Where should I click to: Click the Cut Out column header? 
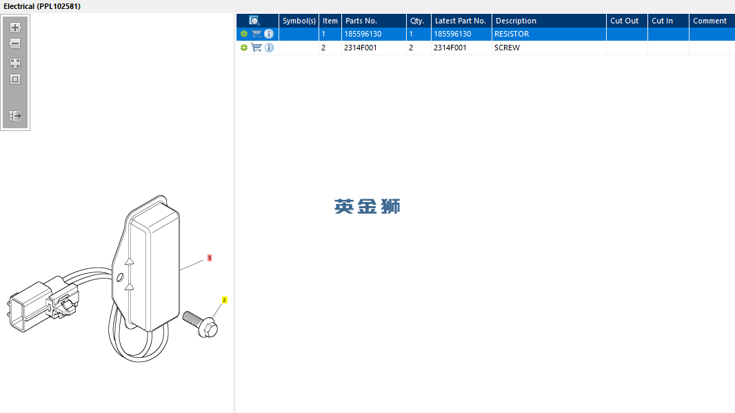(x=627, y=21)
